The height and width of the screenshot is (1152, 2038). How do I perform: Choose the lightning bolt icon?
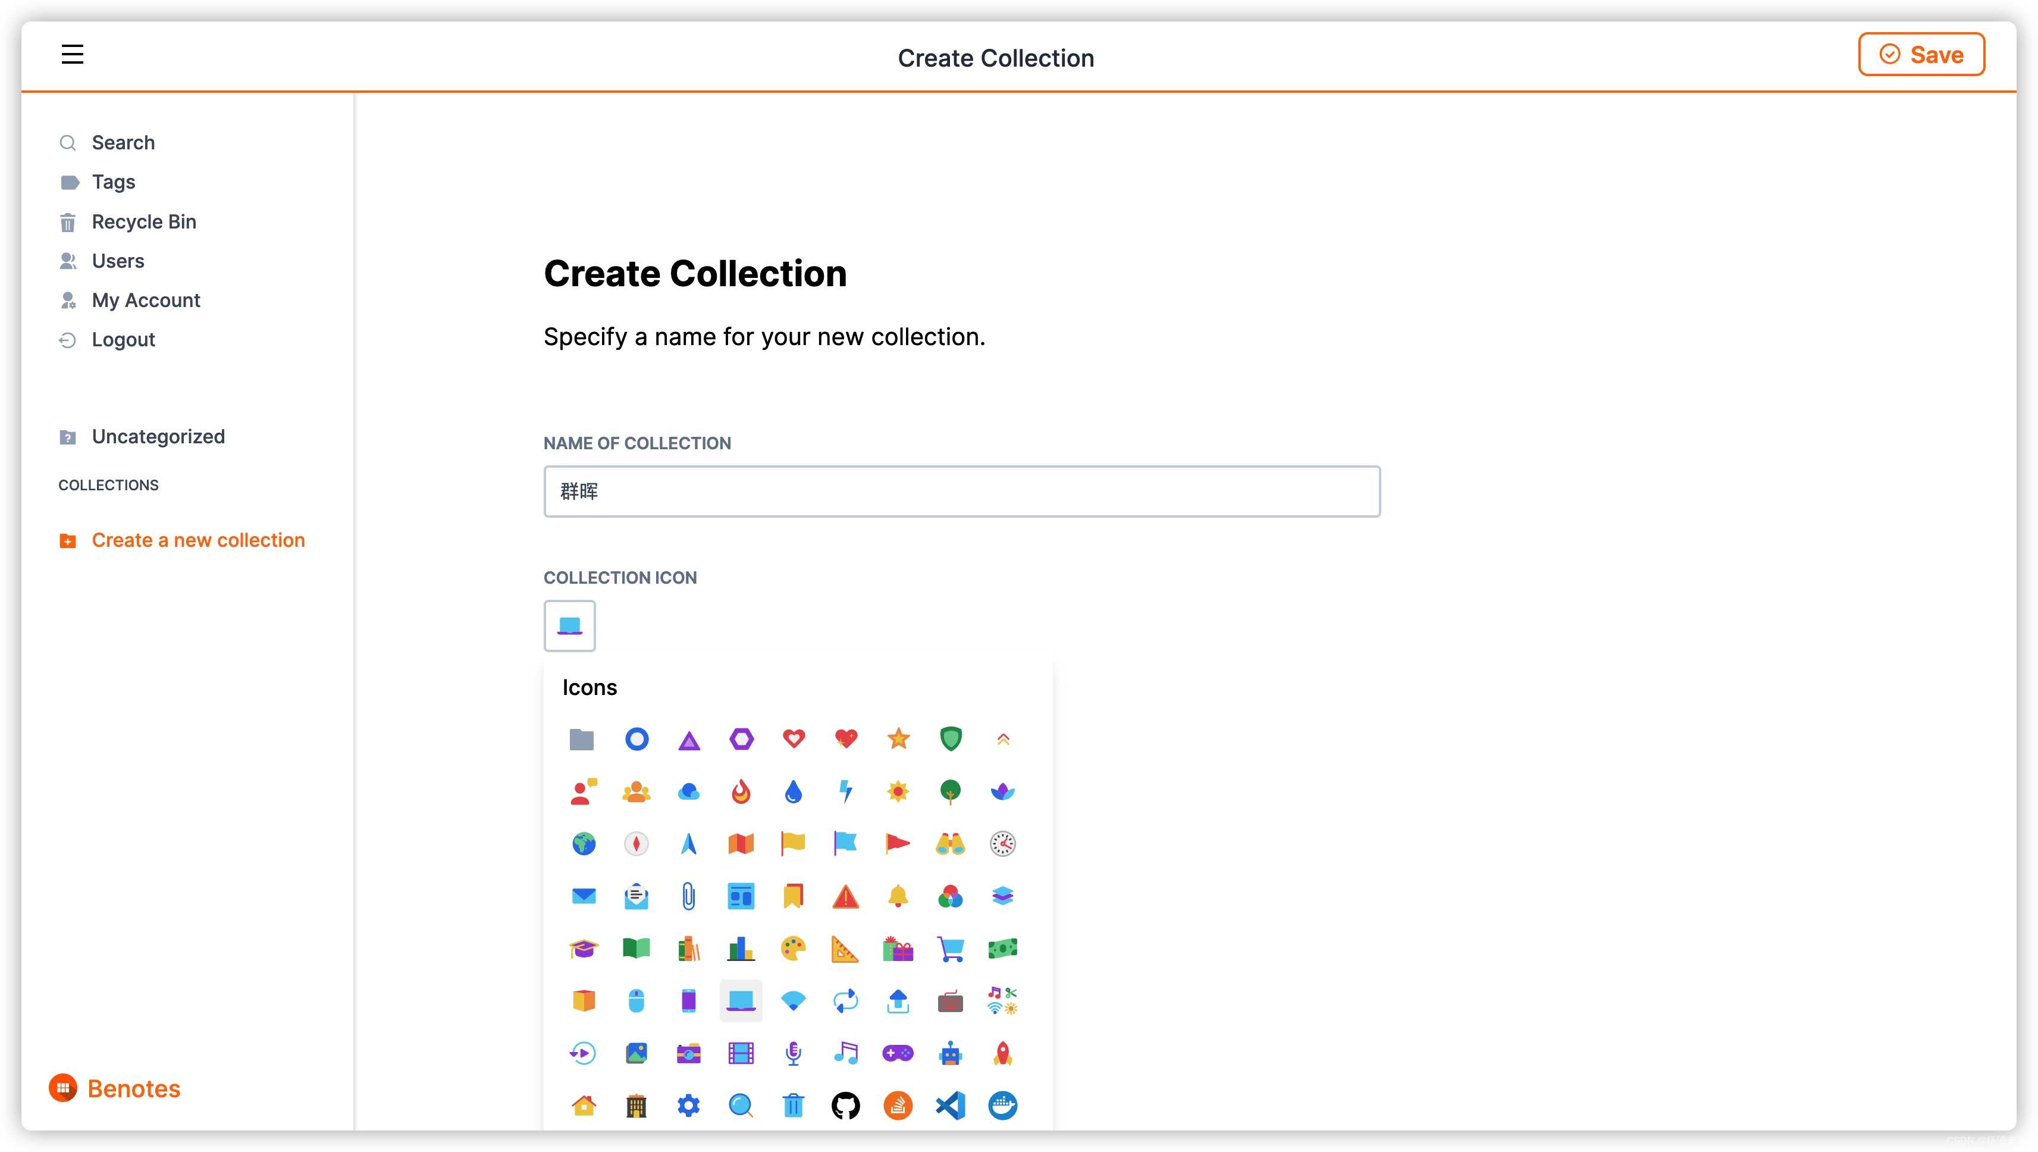pos(846,791)
